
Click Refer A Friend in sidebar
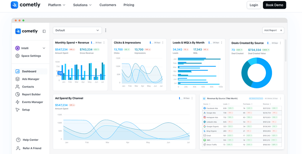[x=32, y=148]
